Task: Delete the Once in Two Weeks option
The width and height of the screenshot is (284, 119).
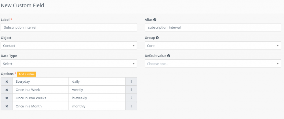Action: point(7,98)
